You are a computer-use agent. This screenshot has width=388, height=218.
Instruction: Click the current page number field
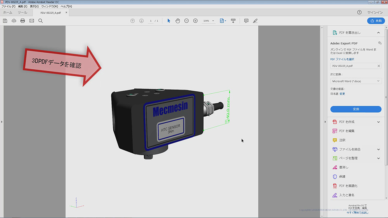click(x=151, y=21)
